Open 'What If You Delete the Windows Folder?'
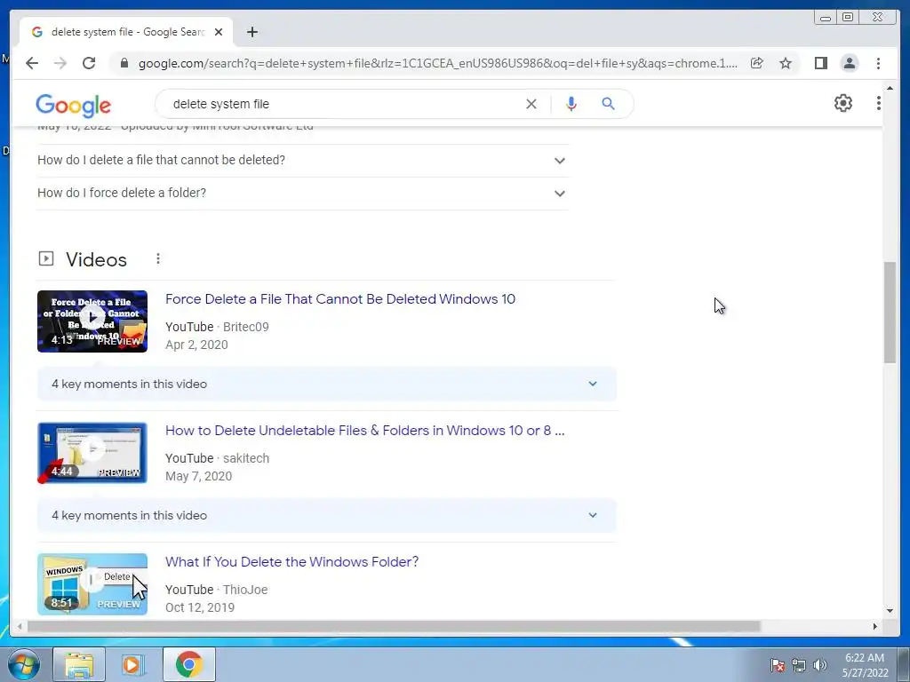Viewport: 910px width, 682px height. point(291,562)
